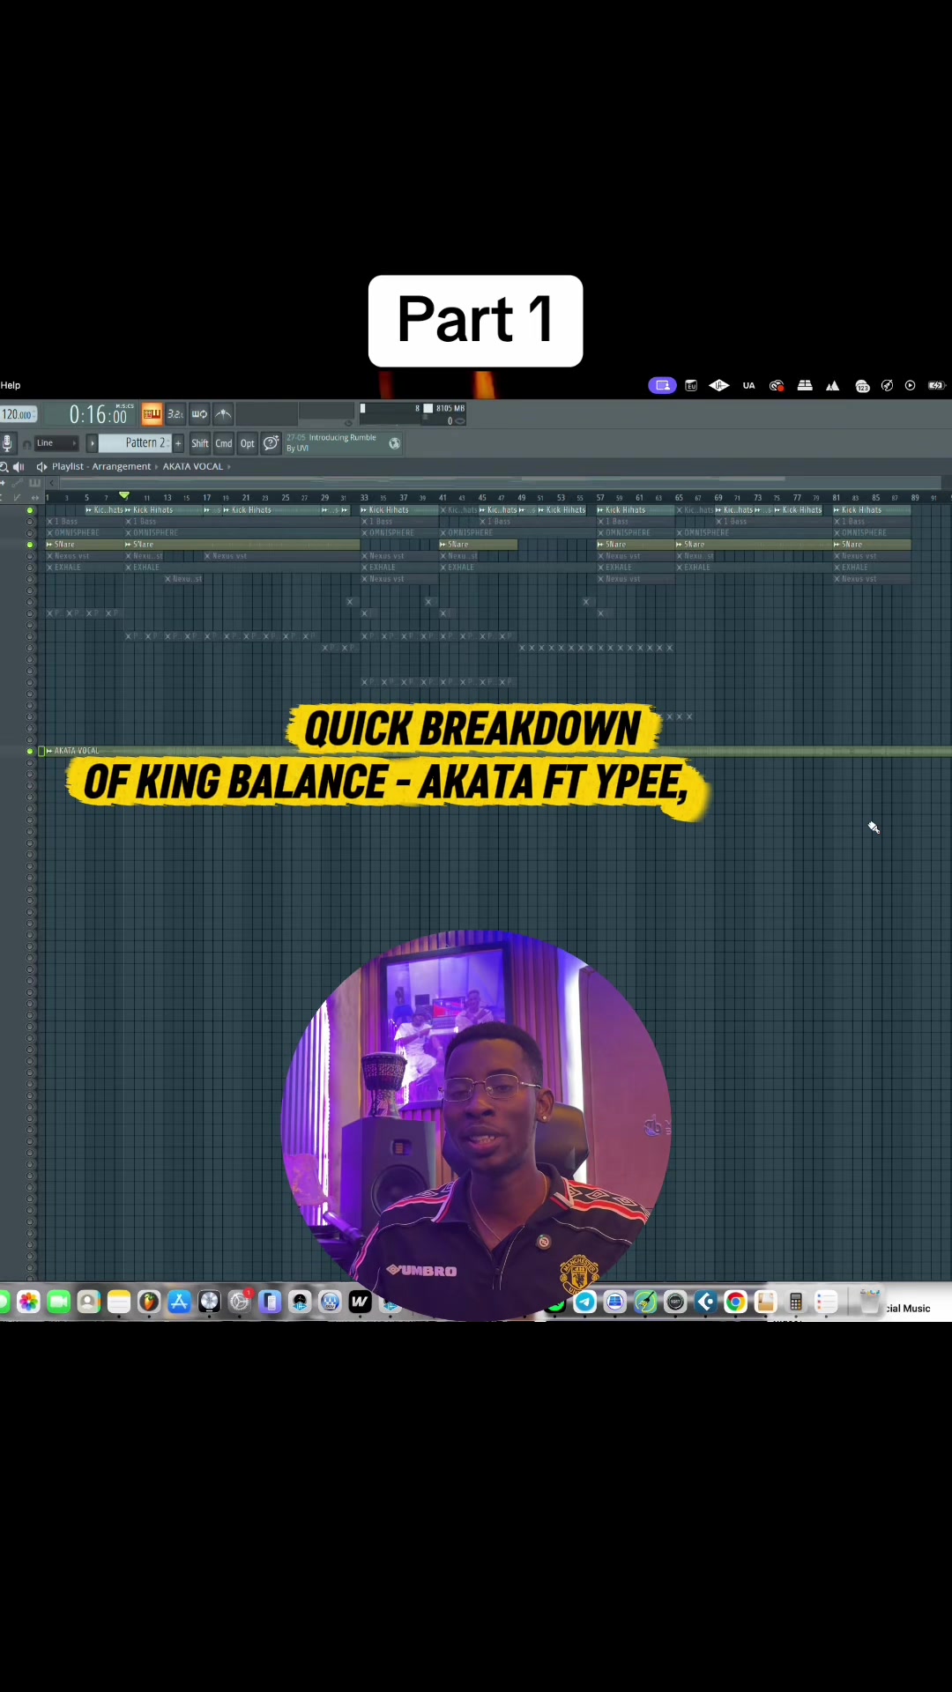Image resolution: width=952 pixels, height=1692 pixels.
Task: Click the 120.000 tempo field
Action: (x=18, y=414)
